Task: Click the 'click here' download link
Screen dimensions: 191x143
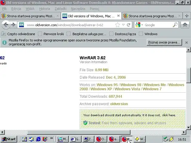Action: click(169, 115)
